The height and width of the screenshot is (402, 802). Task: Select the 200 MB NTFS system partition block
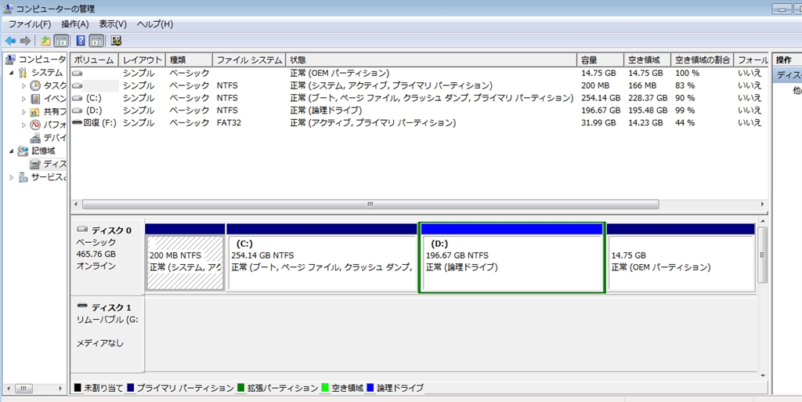coord(185,257)
